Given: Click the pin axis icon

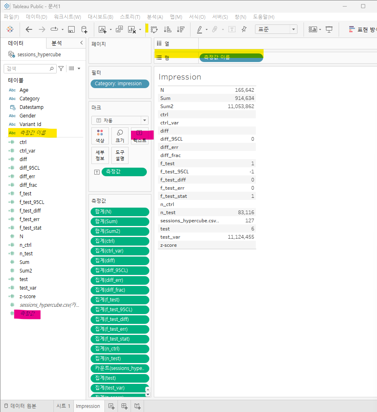Looking at the screenshot, I should [244, 29].
